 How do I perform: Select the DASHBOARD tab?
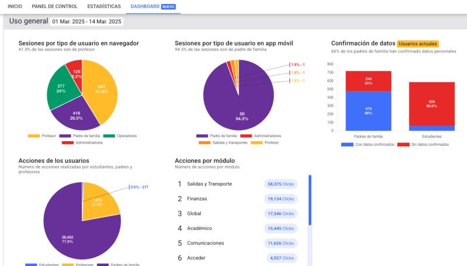145,6
